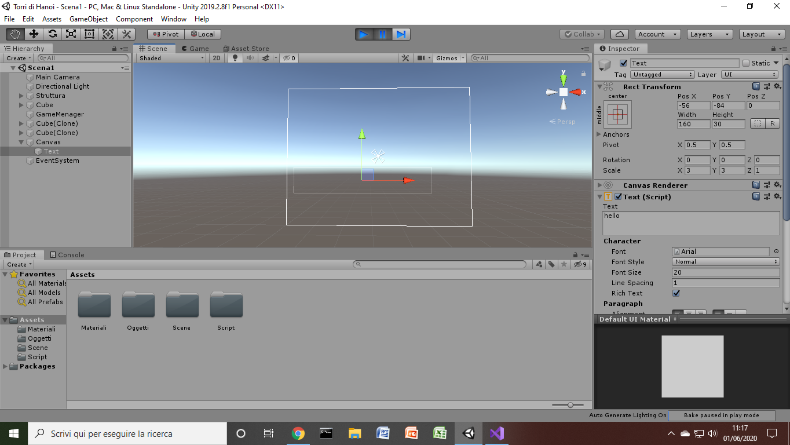Image resolution: width=790 pixels, height=445 pixels.
Task: Click the font object picker circle
Action: click(x=776, y=251)
